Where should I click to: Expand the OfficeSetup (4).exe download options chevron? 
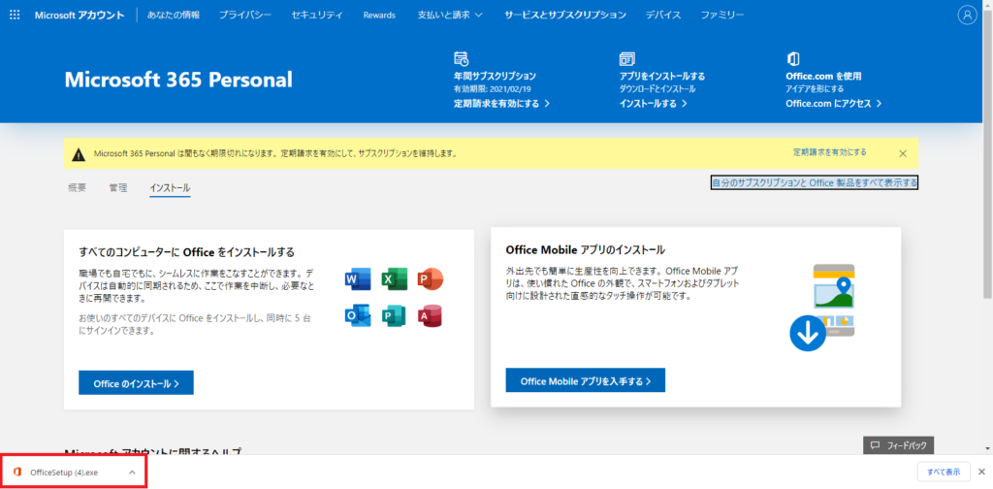(132, 472)
